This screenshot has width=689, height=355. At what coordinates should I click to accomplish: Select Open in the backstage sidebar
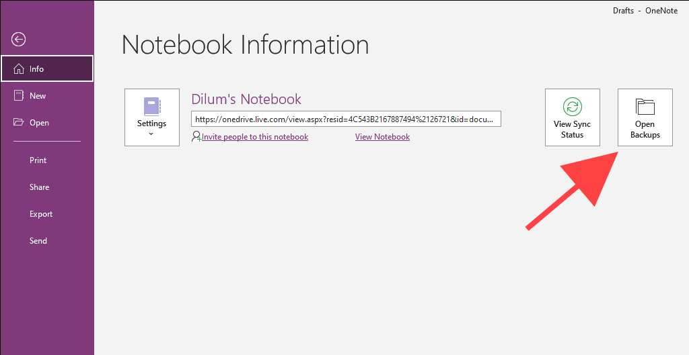tap(47, 123)
